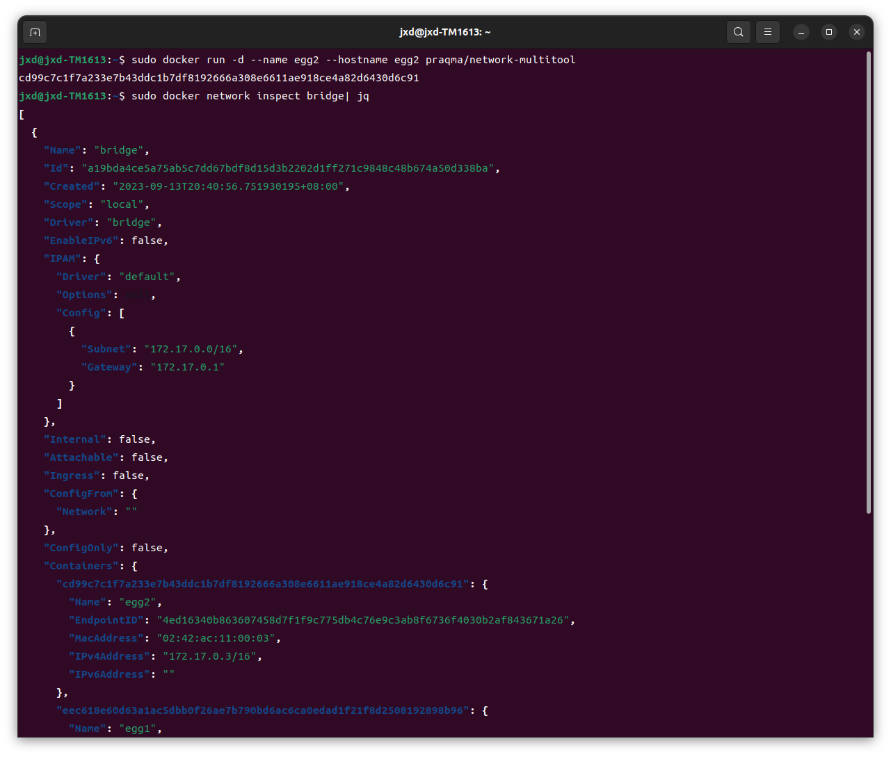Screen dimensions: 891x757
Task: Click the Created timestamp value
Action: point(229,186)
